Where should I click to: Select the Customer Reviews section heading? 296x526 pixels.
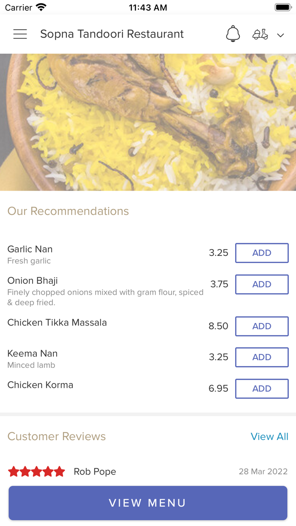click(56, 436)
